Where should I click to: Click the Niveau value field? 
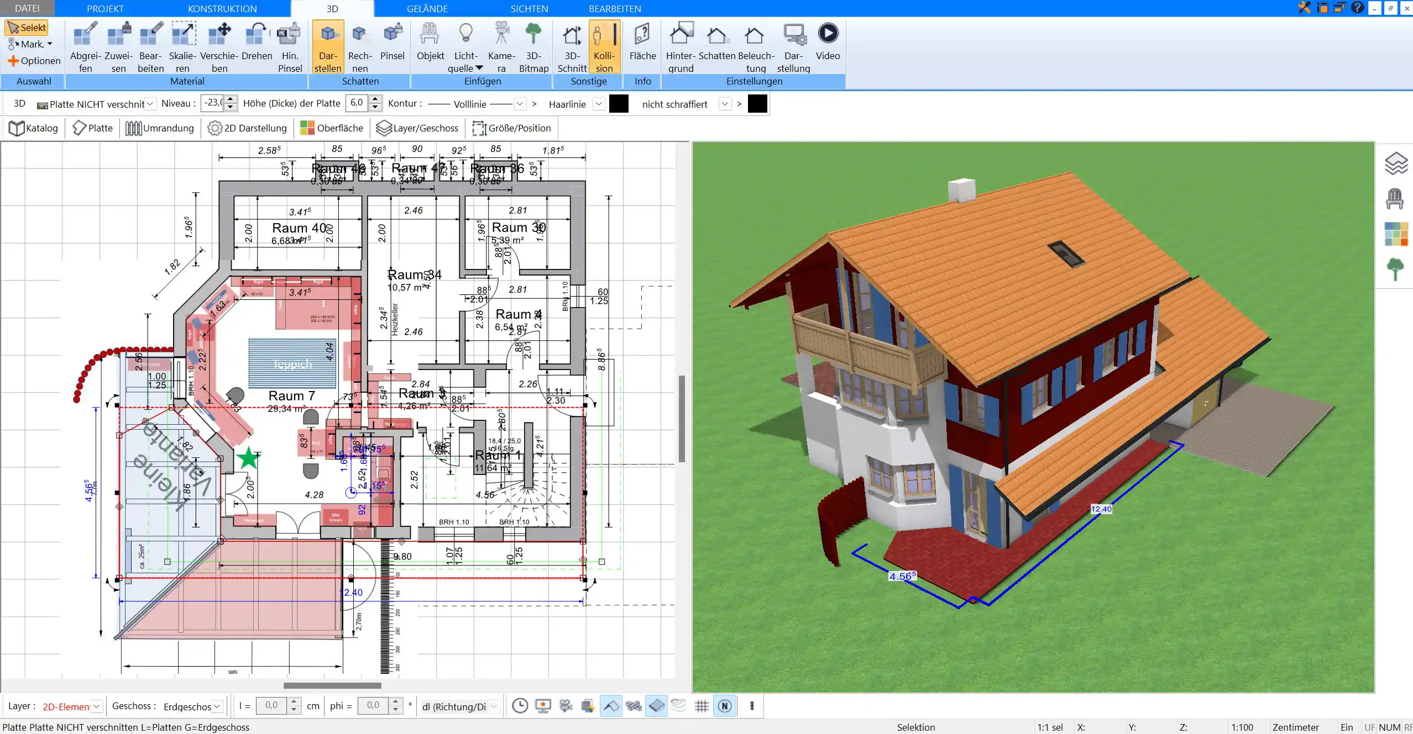click(x=213, y=103)
